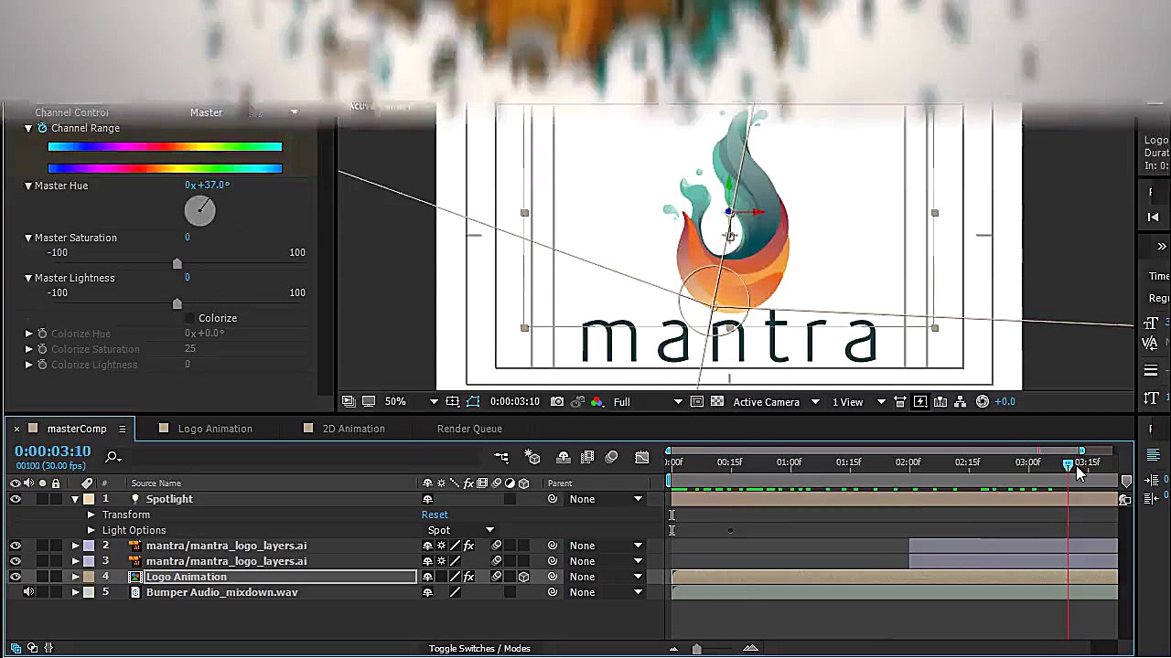Image resolution: width=1171 pixels, height=658 pixels.
Task: Toggle mask and shape path visibility icon
Action: click(473, 402)
